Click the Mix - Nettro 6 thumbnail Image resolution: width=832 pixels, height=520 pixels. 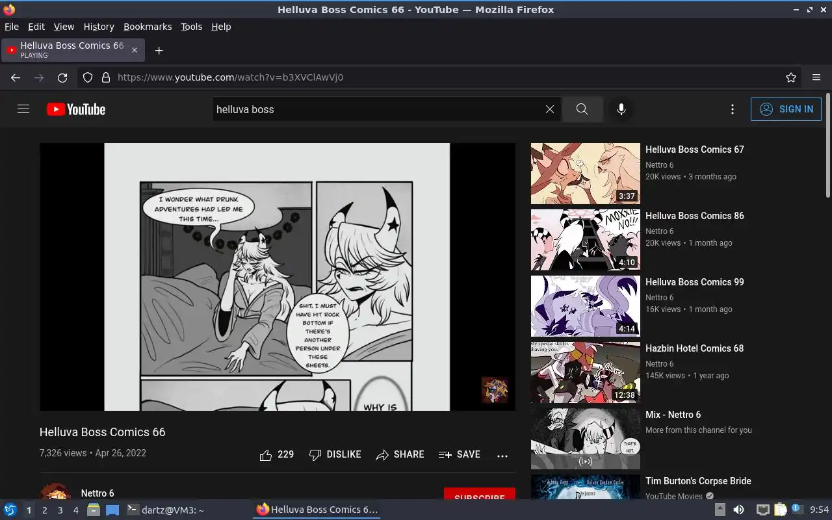pyautogui.click(x=586, y=439)
